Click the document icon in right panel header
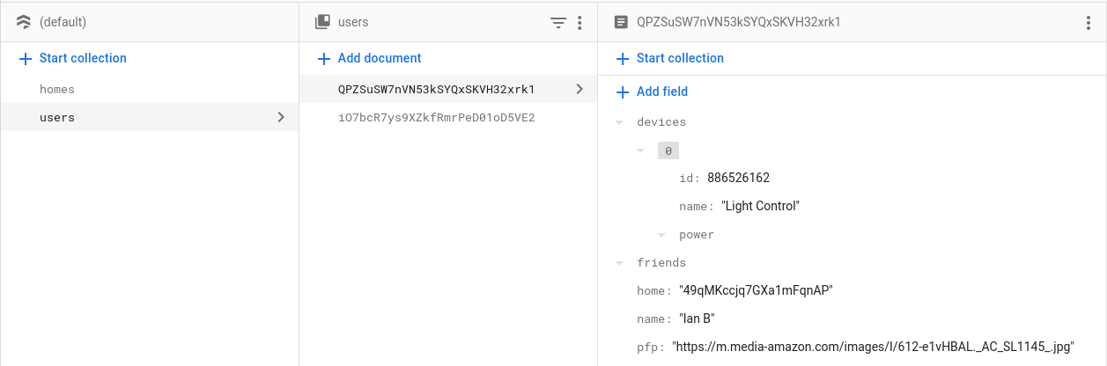 (620, 23)
